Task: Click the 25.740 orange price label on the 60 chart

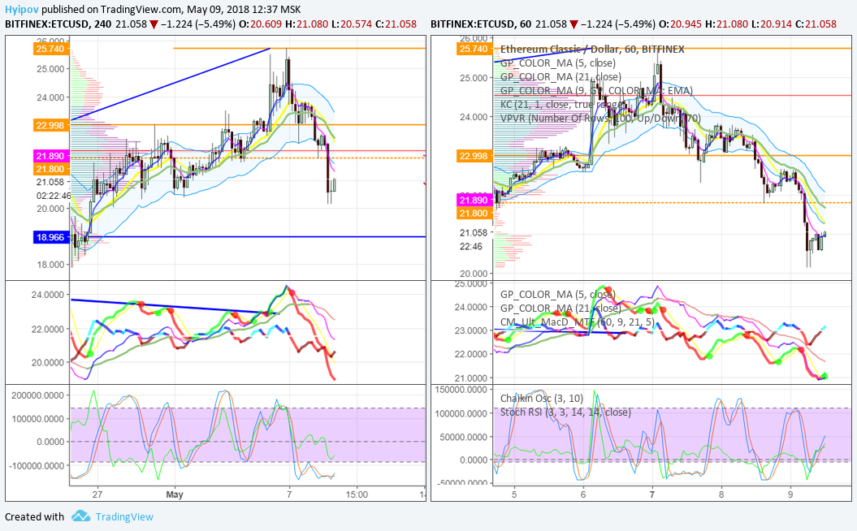Action: 474,49
